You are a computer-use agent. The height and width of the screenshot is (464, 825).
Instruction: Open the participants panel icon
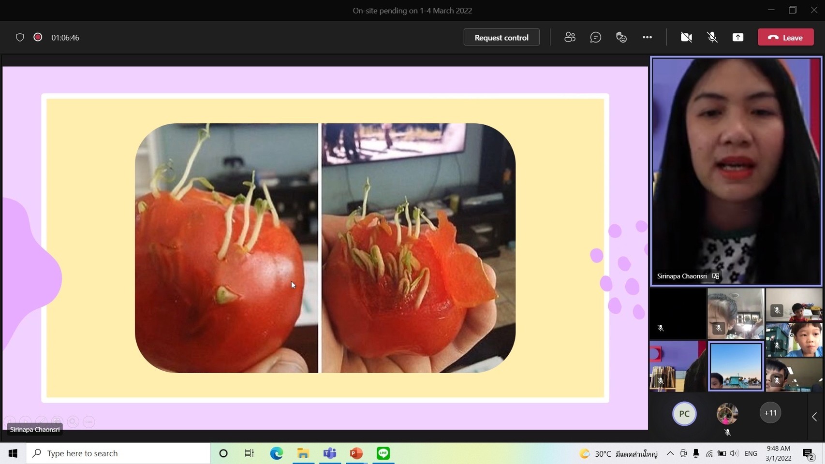pos(570,37)
